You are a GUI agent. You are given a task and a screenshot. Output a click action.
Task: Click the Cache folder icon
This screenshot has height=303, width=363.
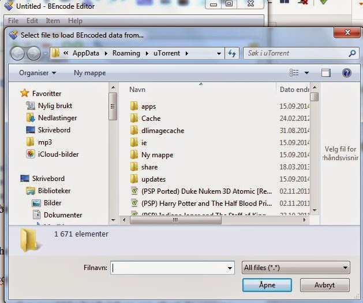(x=134, y=119)
